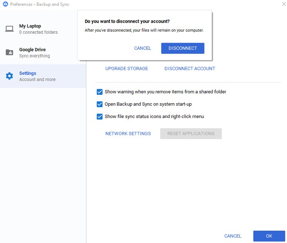This screenshot has width=287, height=243.
Task: Disable file sync status icons checkbox
Action: pyautogui.click(x=100, y=116)
